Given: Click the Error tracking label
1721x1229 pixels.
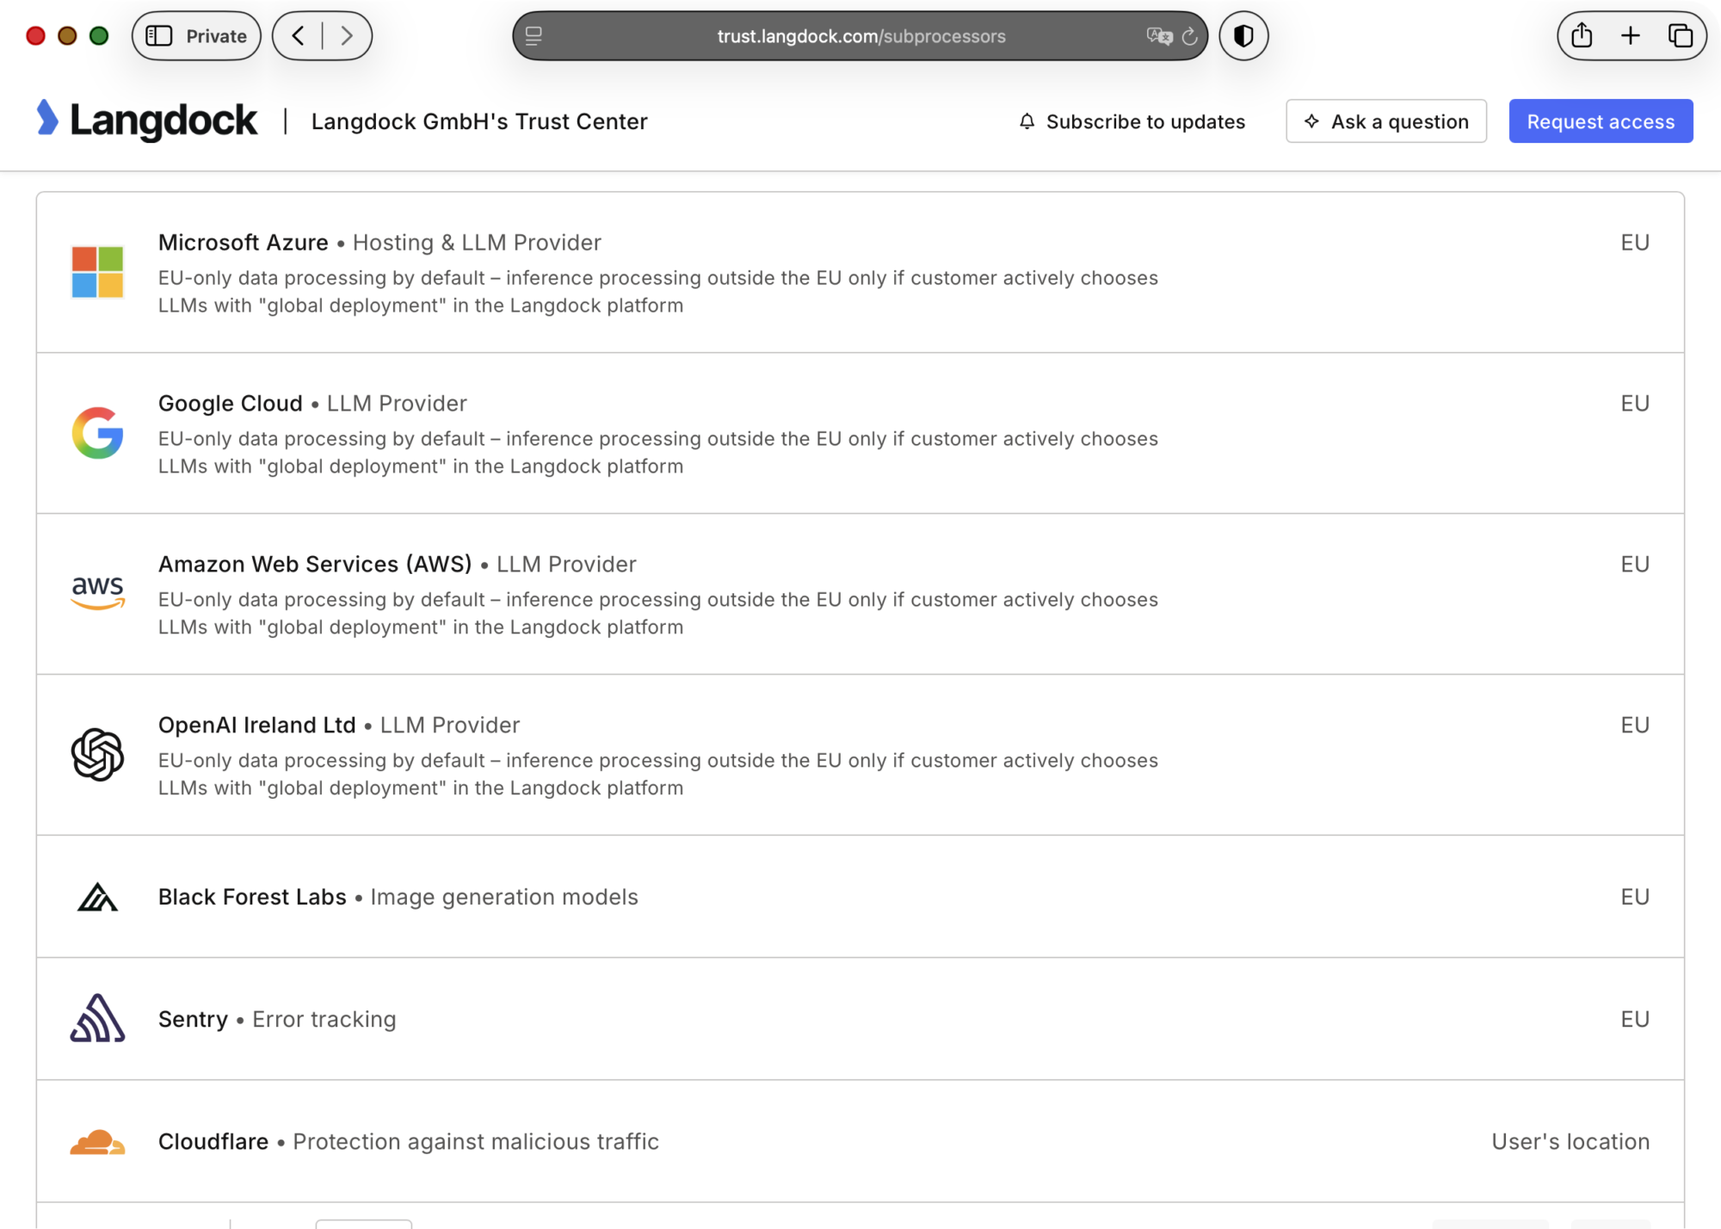Looking at the screenshot, I should tap(324, 1019).
